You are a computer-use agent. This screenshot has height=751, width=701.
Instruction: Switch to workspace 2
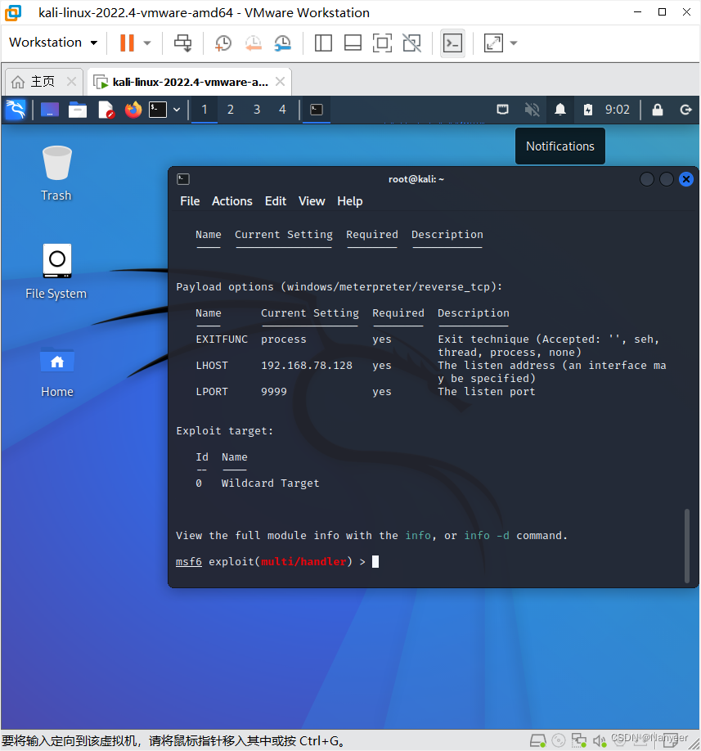(231, 110)
